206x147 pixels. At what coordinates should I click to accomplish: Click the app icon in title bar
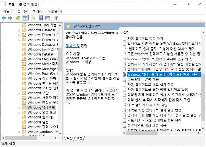coord(4,4)
